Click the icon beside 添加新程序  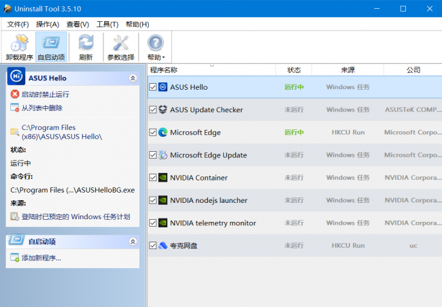[15, 257]
